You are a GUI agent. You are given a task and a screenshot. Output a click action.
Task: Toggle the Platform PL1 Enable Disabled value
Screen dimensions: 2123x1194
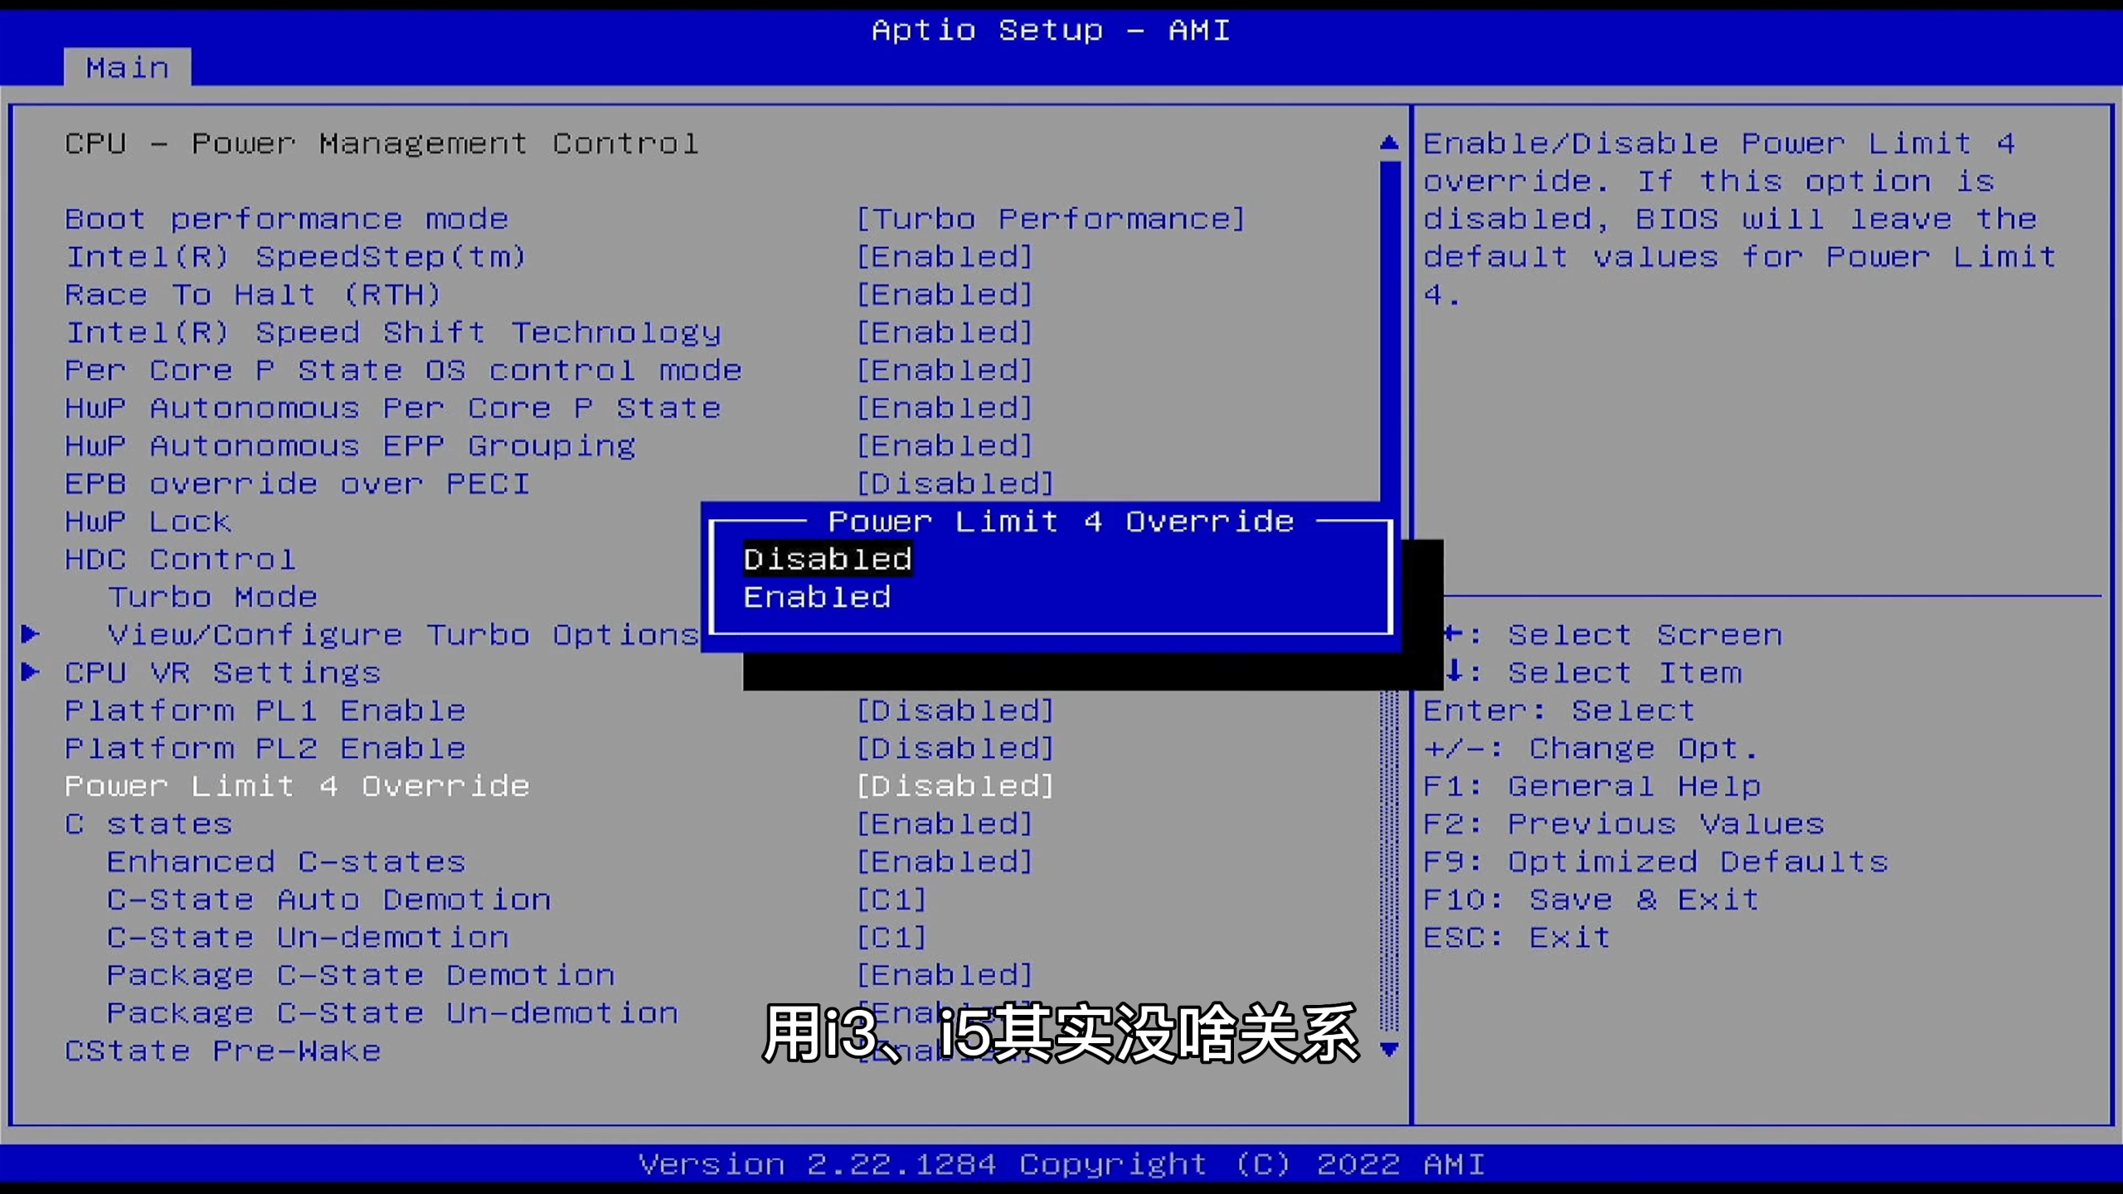coord(955,711)
